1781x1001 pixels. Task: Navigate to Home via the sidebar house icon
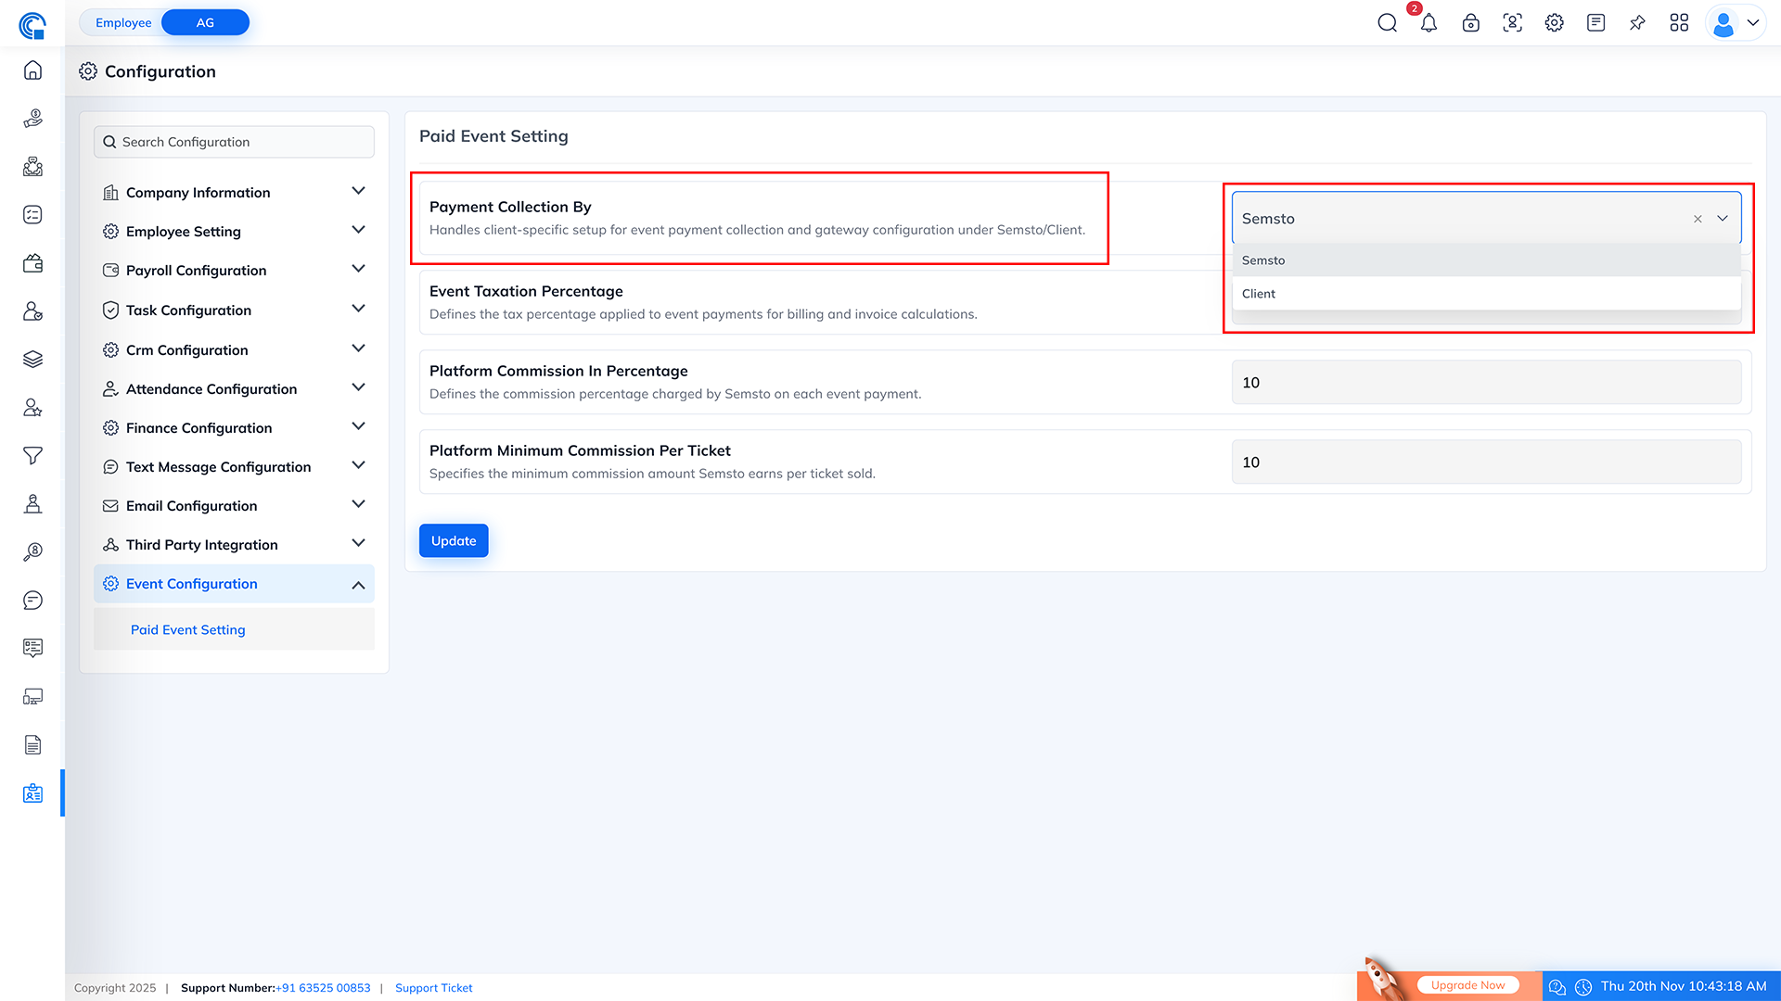tap(32, 70)
